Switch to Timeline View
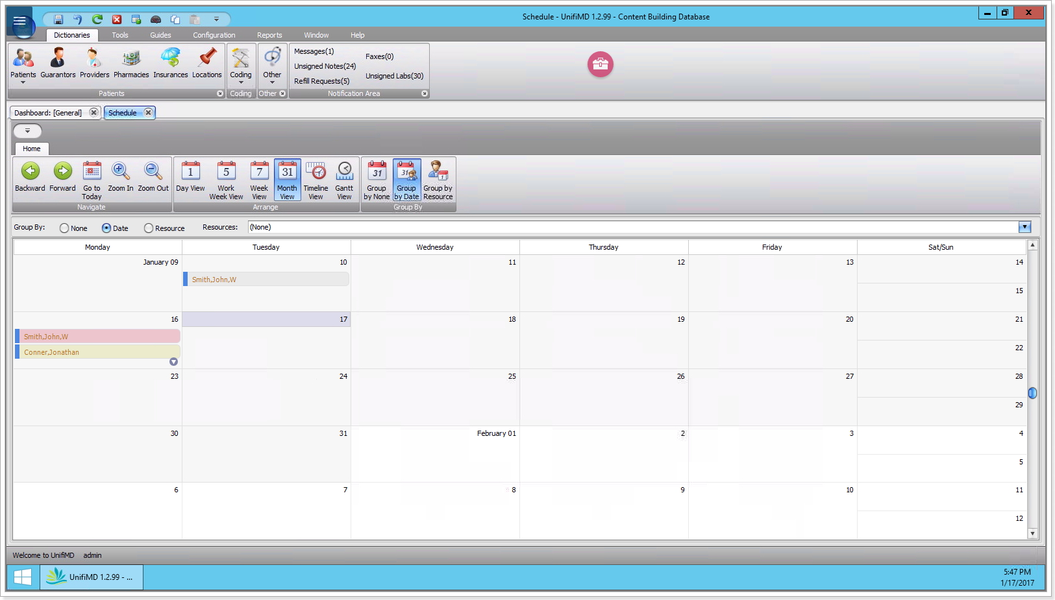 316,180
